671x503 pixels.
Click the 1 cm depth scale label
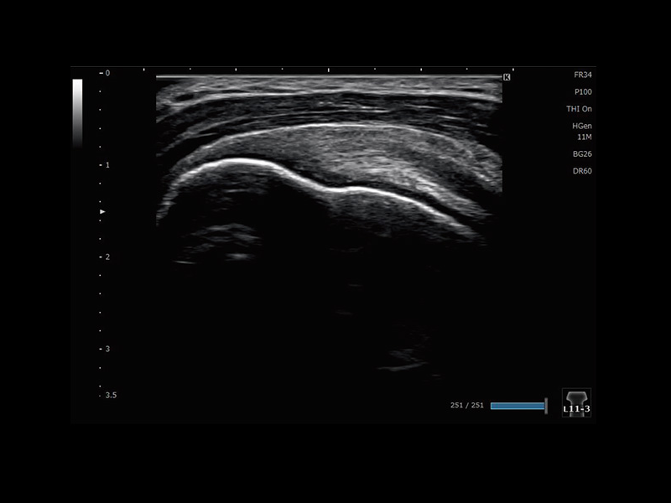(107, 165)
